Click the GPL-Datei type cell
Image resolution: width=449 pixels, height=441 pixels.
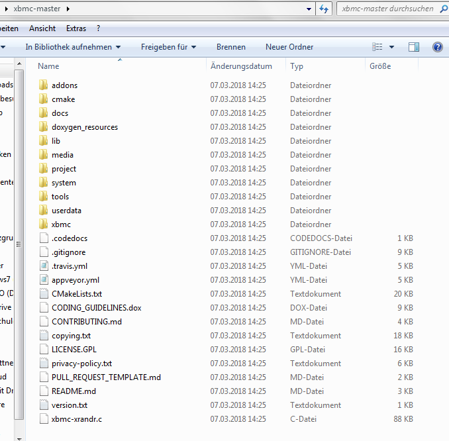(x=307, y=350)
